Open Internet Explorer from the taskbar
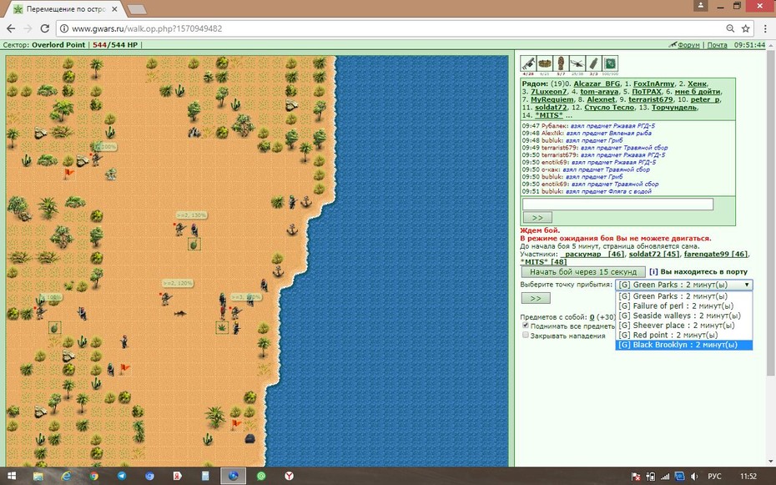 click(x=66, y=476)
